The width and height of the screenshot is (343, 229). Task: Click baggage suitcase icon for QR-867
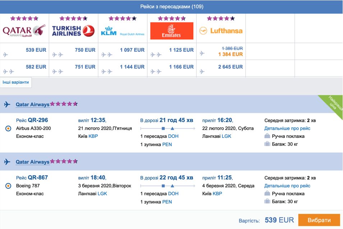[267, 201]
